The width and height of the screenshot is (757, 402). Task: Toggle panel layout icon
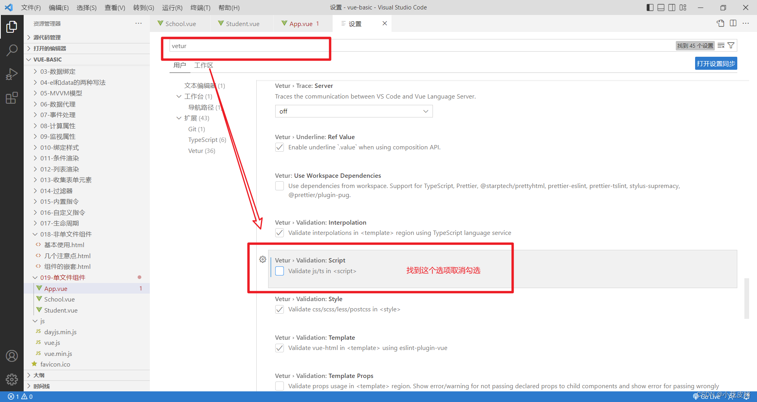(x=661, y=7)
